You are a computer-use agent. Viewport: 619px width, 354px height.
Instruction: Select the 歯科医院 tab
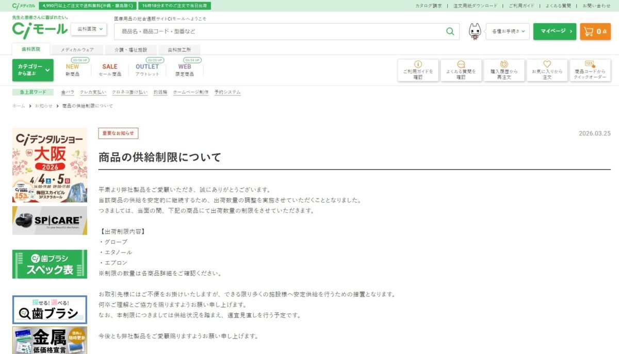(31, 49)
